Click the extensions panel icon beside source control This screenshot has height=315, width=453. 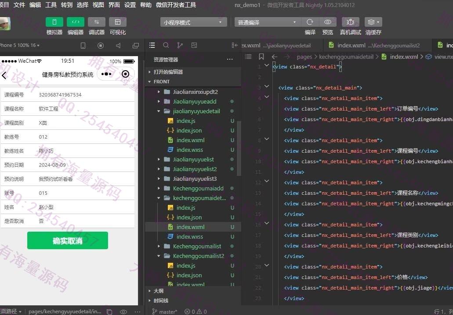pyautogui.click(x=194, y=45)
